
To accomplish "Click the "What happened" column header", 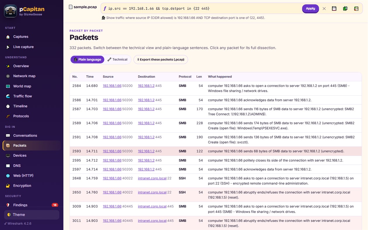I will click(220, 77).
